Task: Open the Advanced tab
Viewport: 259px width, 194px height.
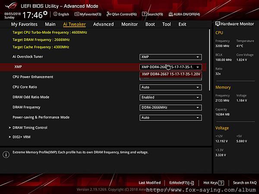Action: tap(104, 24)
